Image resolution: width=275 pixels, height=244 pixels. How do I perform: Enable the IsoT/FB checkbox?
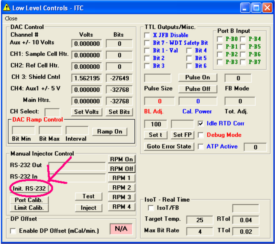151,208
